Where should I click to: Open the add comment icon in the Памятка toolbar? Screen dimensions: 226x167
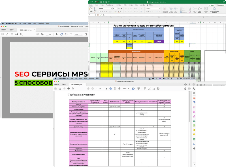point(145,89)
